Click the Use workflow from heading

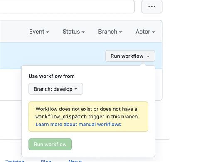(x=52, y=76)
